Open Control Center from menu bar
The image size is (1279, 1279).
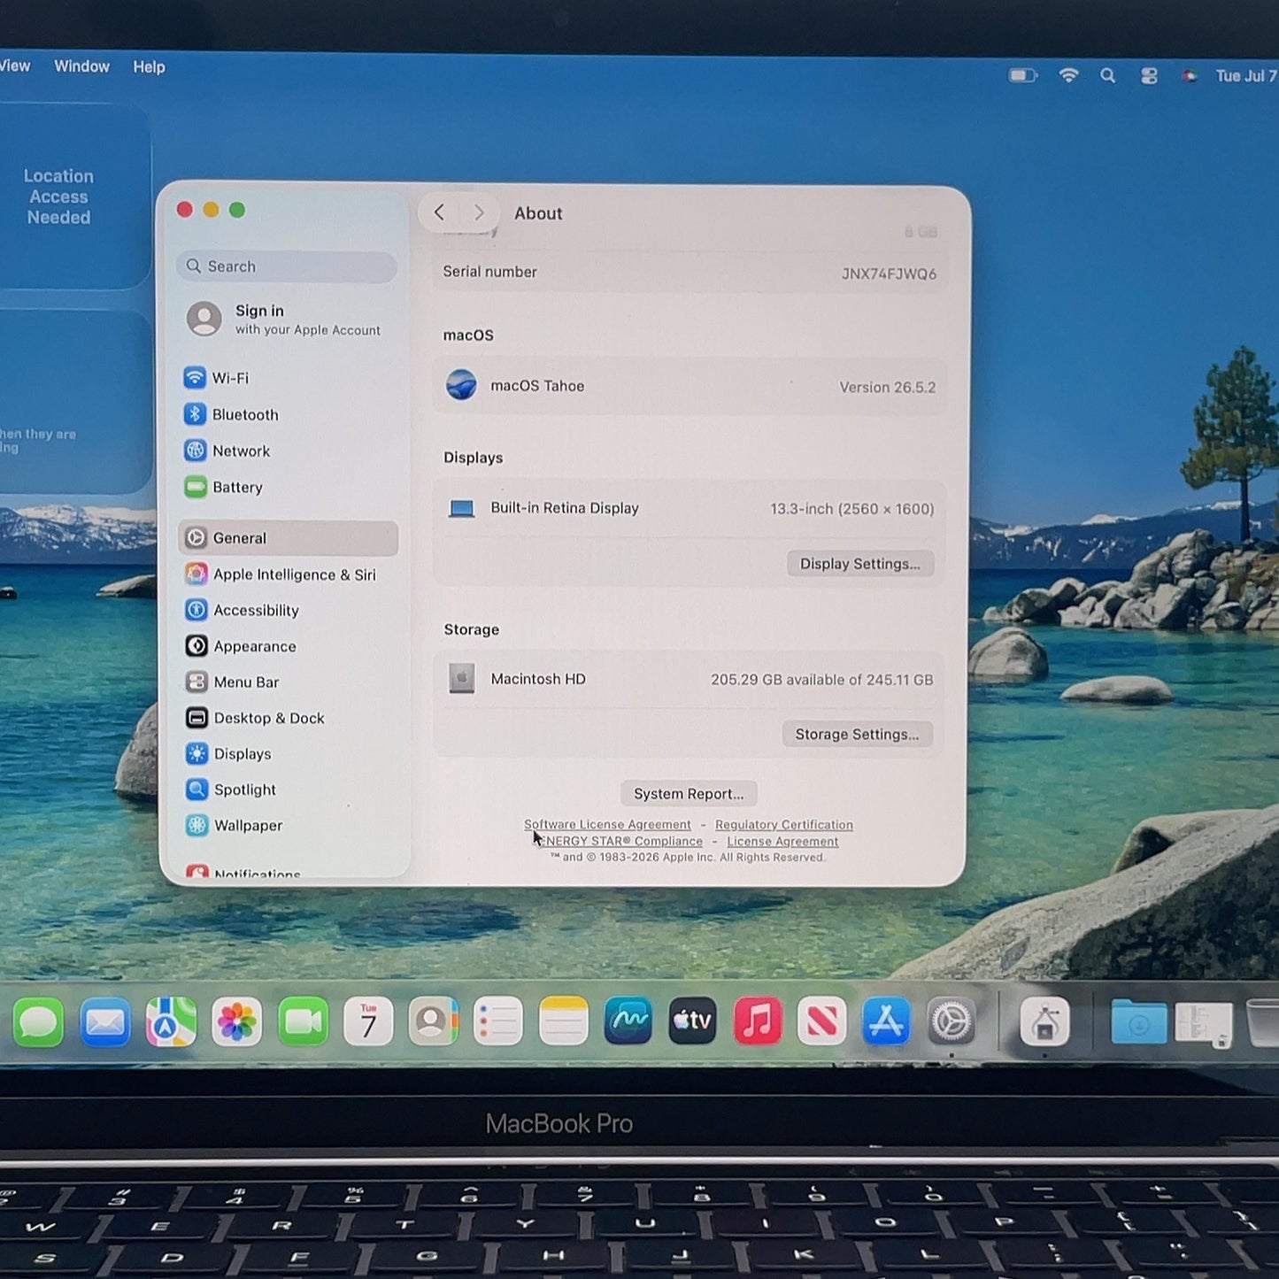1149,76
